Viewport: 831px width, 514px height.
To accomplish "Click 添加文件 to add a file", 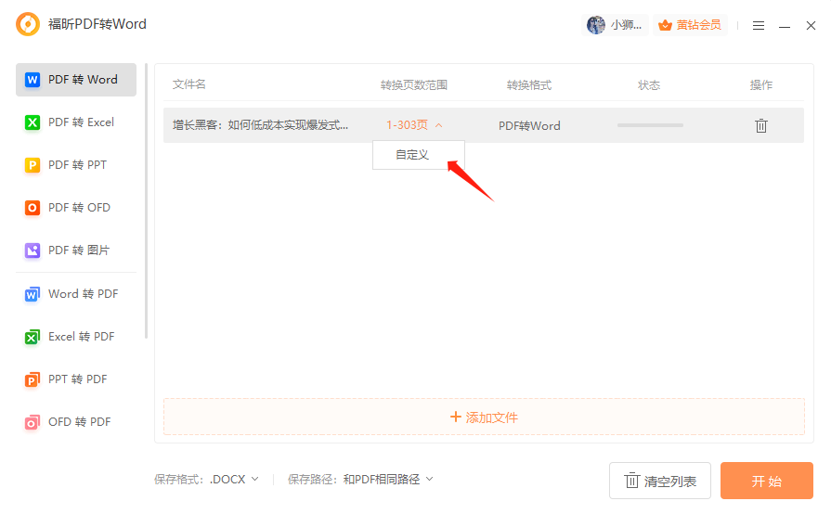I will point(484,418).
